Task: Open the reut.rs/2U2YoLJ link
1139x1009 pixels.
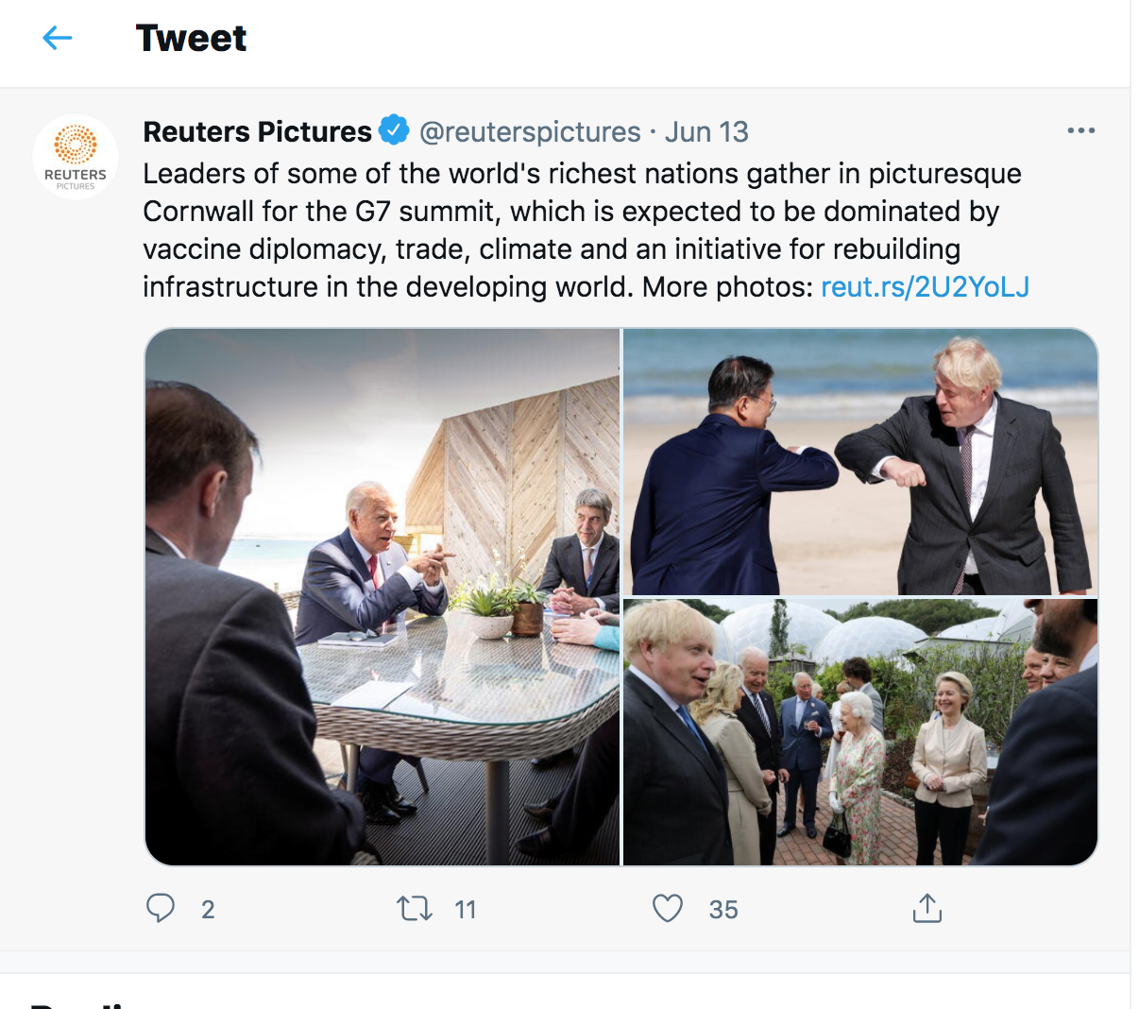Action: click(925, 286)
